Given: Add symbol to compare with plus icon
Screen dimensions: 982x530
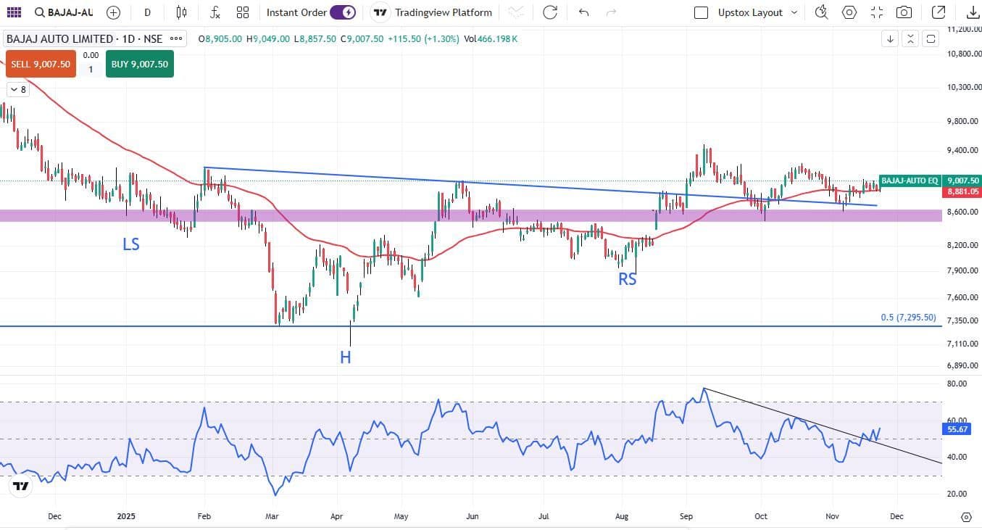Looking at the screenshot, I should (x=113, y=12).
